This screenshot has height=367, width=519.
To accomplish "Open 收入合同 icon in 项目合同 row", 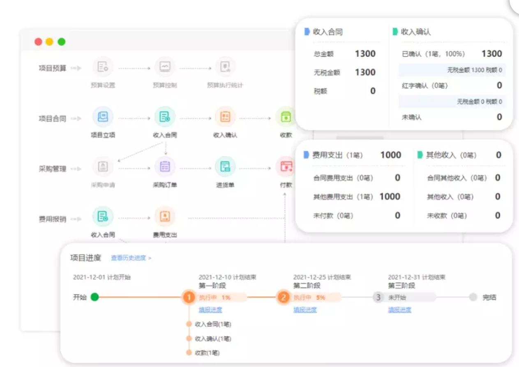I will tap(165, 117).
